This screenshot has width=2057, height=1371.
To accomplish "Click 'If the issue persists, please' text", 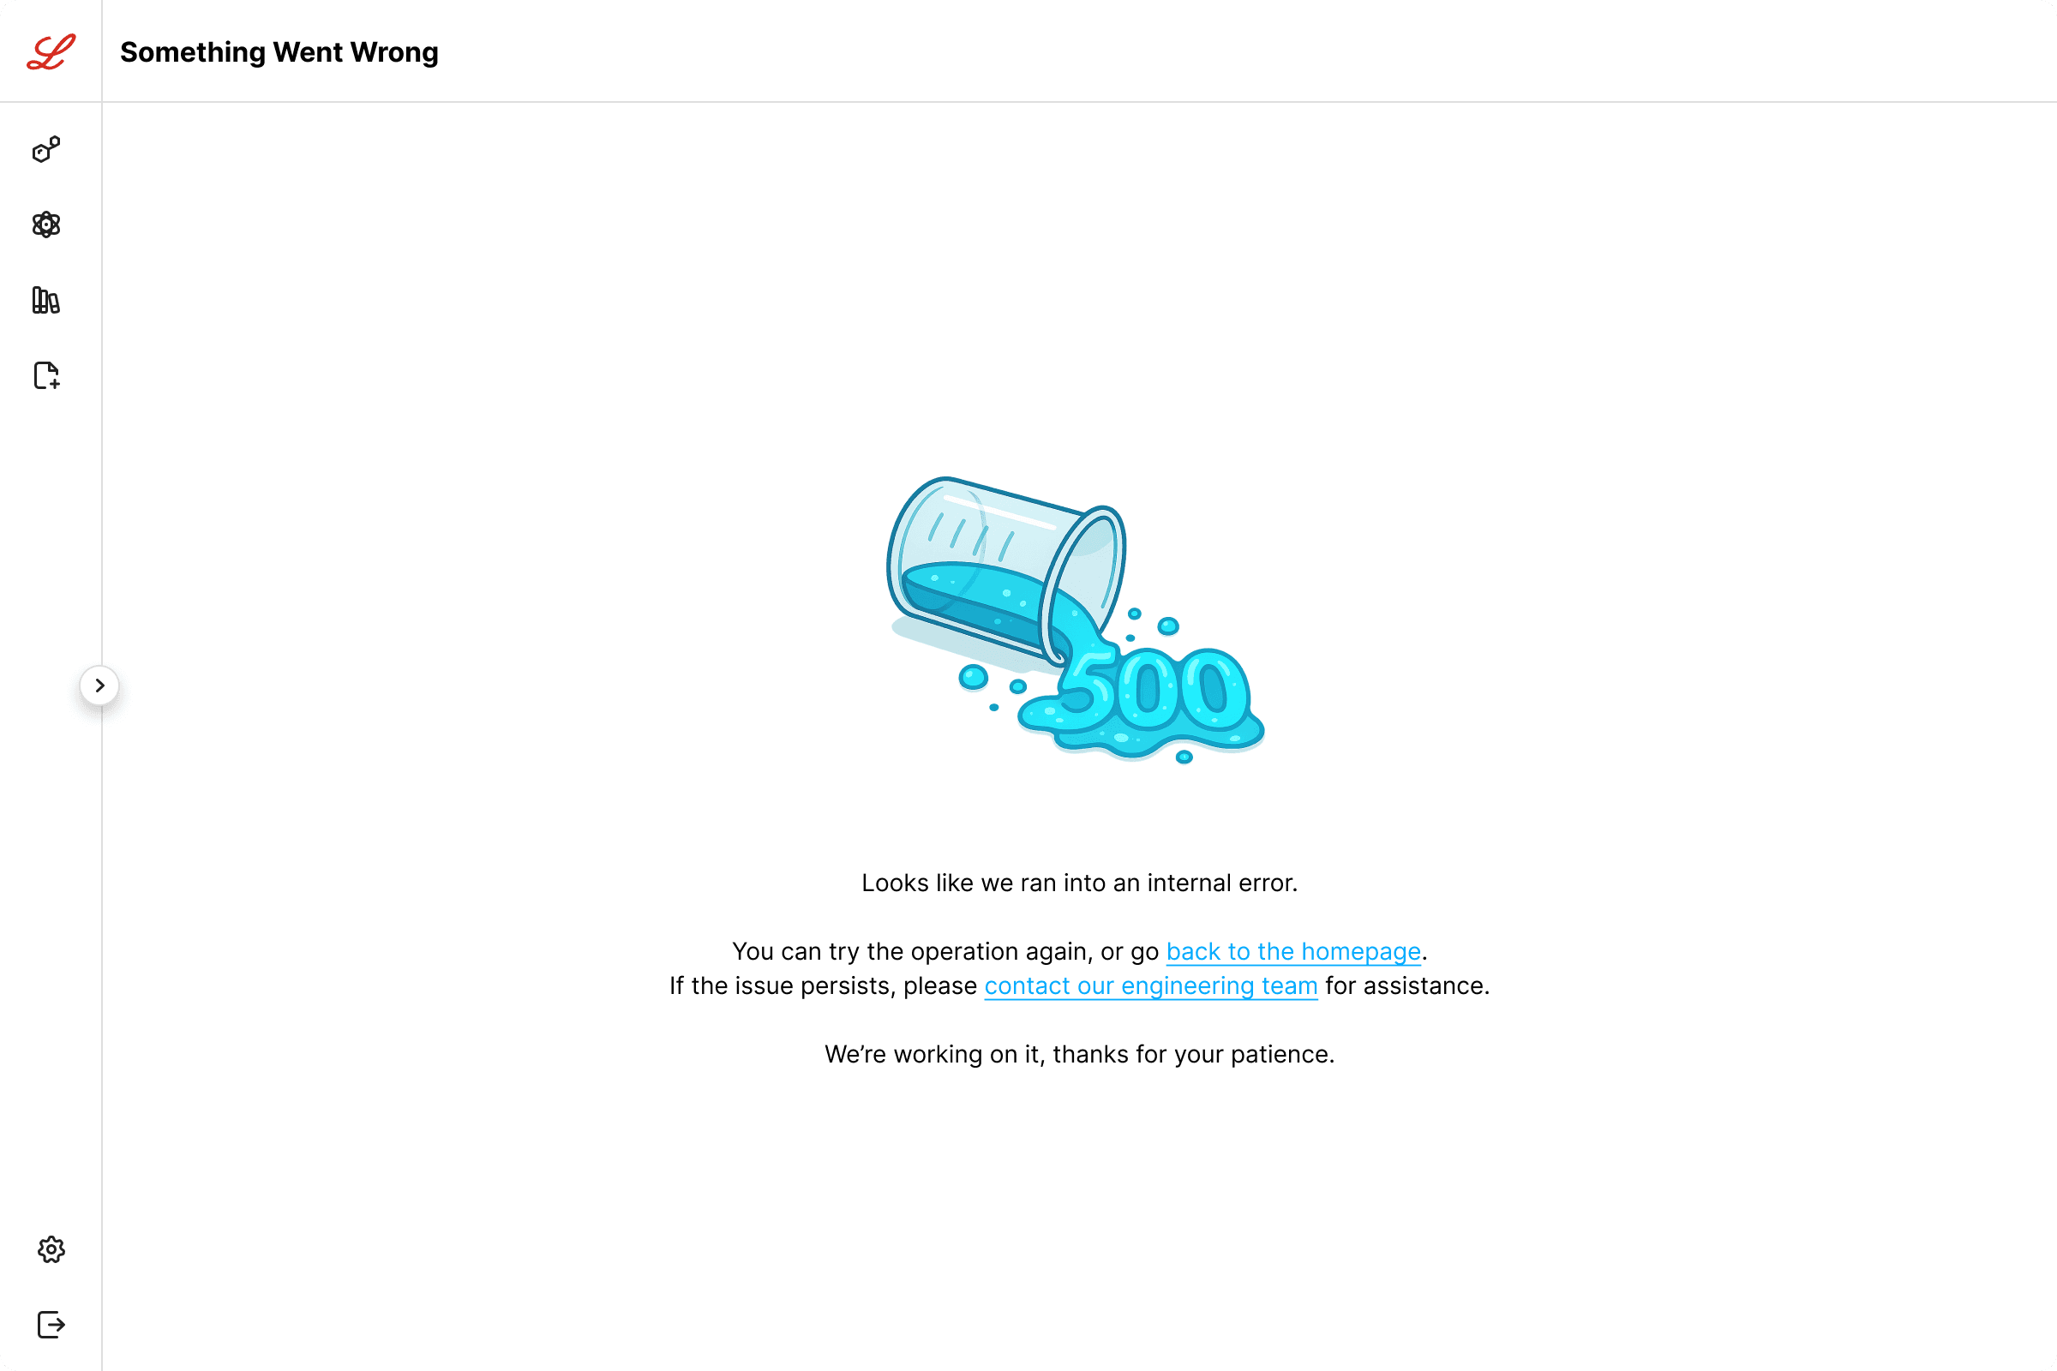I will pos(823,985).
